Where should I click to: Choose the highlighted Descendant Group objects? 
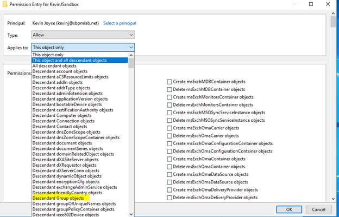(x=80, y=198)
